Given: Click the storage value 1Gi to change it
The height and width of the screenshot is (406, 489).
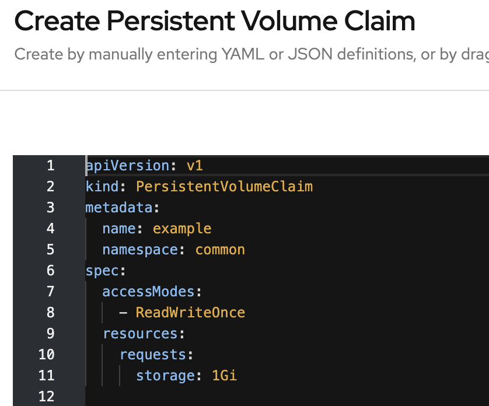Looking at the screenshot, I should (x=225, y=375).
